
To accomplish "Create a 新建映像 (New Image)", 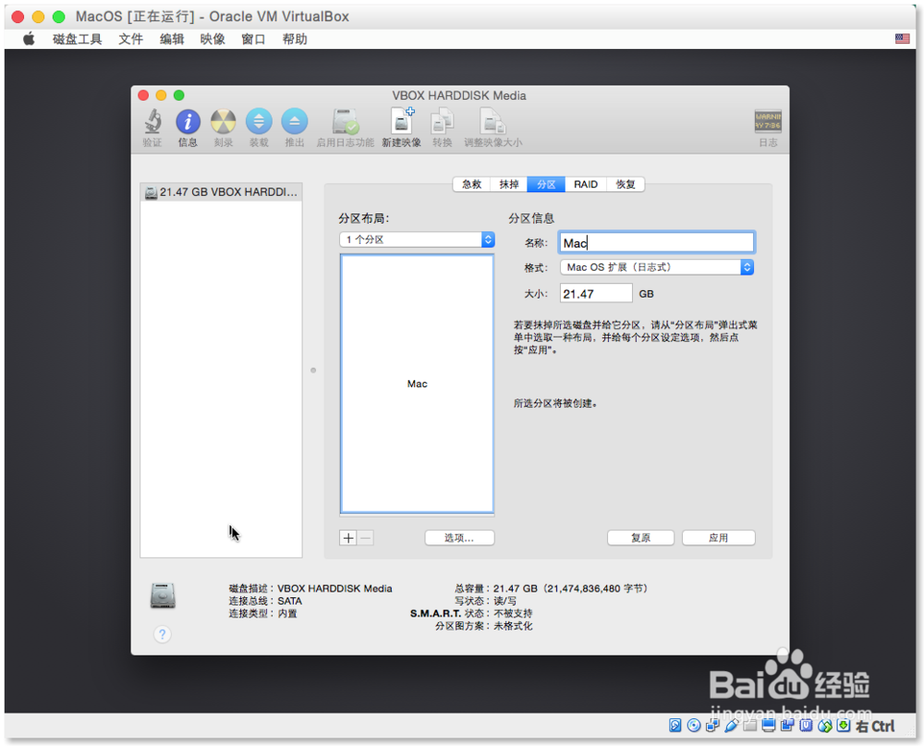I will click(401, 123).
